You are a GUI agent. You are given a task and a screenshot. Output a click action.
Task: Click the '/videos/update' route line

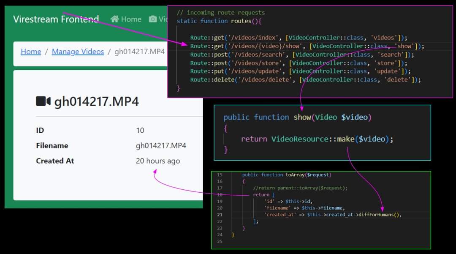coord(301,71)
